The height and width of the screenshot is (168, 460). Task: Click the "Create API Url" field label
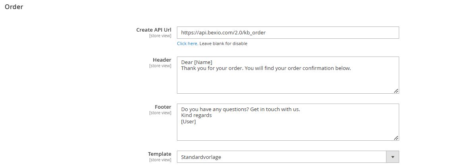153,30
